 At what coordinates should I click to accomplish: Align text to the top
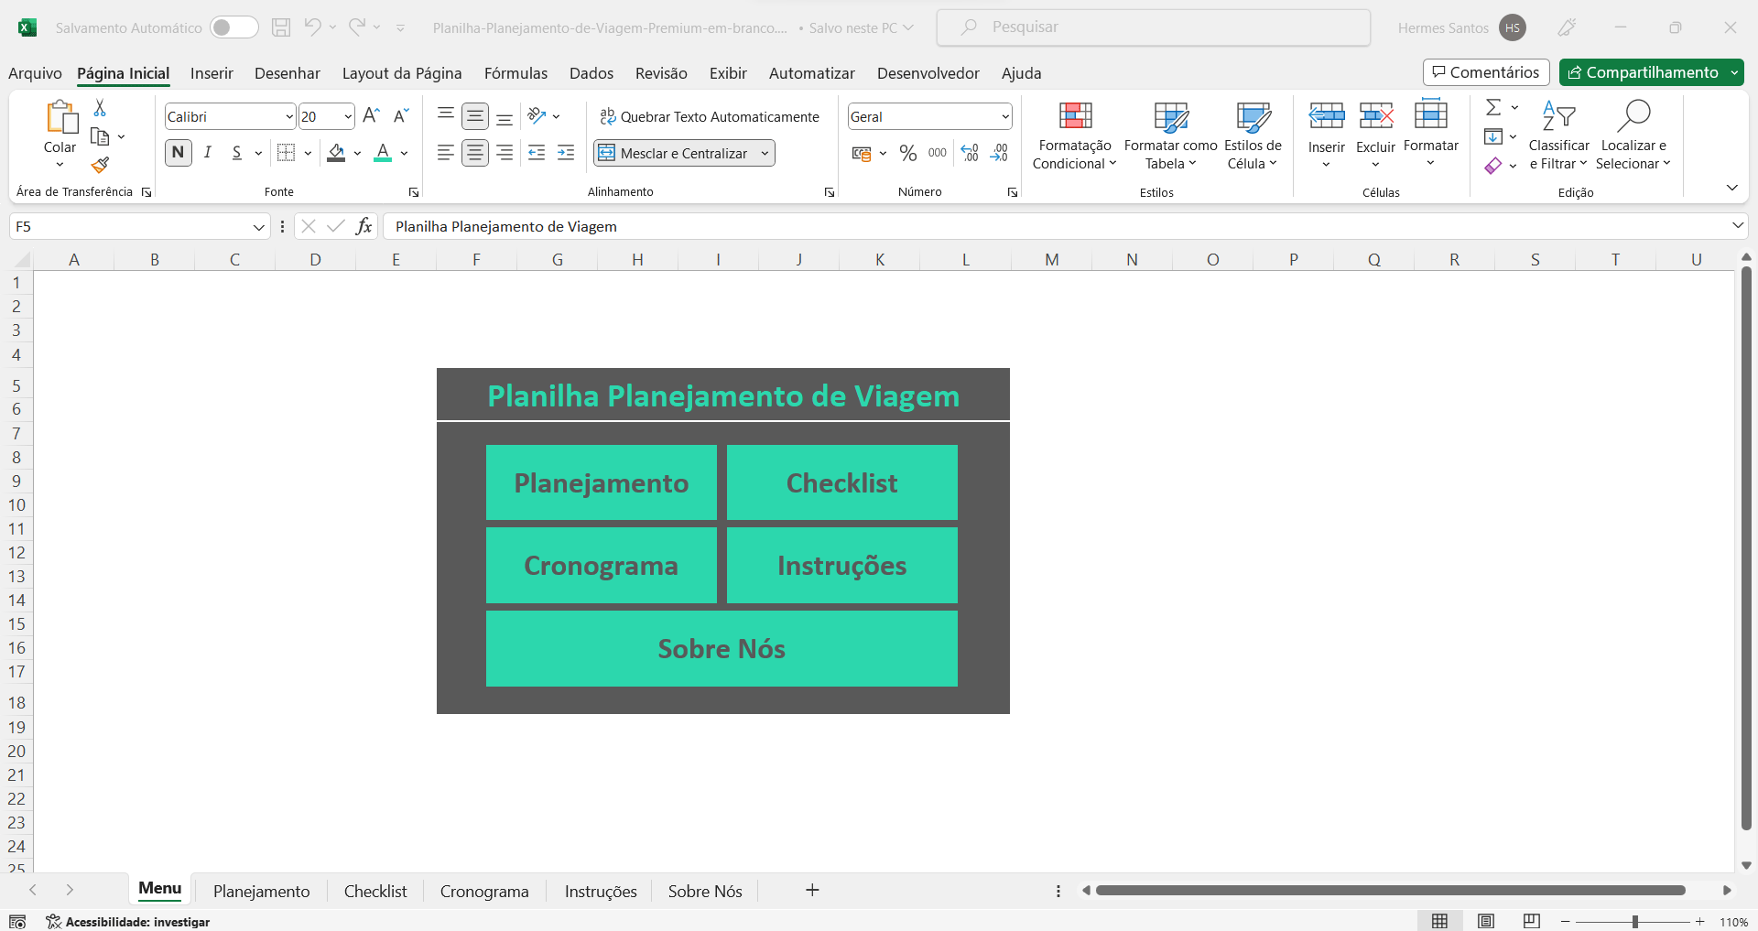tap(446, 115)
